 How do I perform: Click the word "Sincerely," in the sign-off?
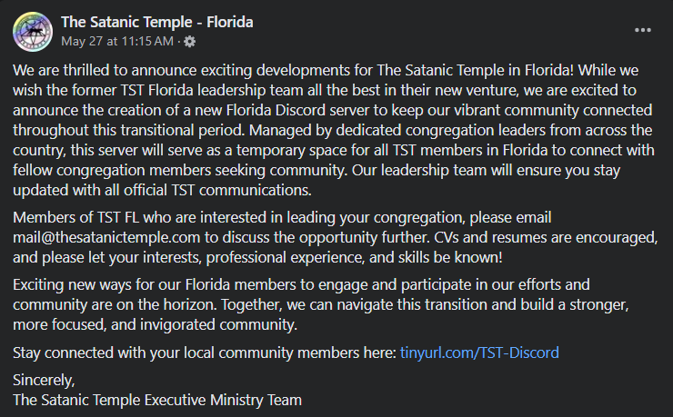pyautogui.click(x=45, y=380)
